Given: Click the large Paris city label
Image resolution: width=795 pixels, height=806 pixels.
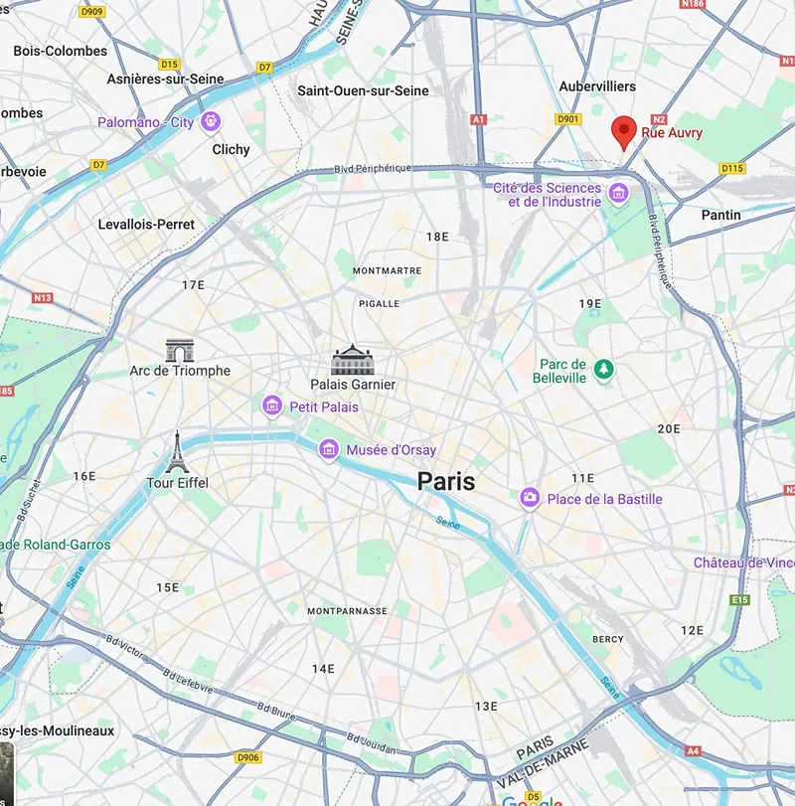Looking at the screenshot, I should (446, 481).
